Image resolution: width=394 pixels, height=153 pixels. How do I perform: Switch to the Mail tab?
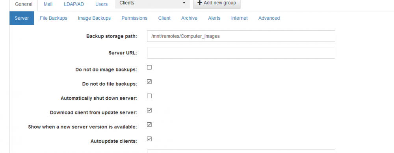pyautogui.click(x=48, y=4)
